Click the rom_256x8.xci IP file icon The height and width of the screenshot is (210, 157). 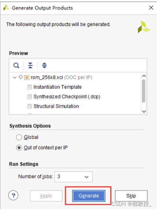[27, 77]
